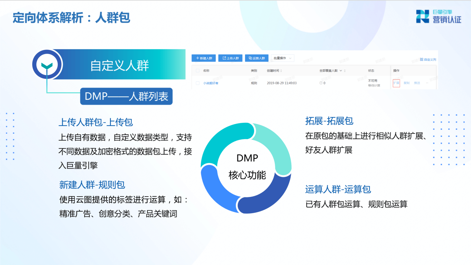This screenshot has height=265, width=471.
Task: Click the DMP——人群列表 label box
Action: coord(126,96)
